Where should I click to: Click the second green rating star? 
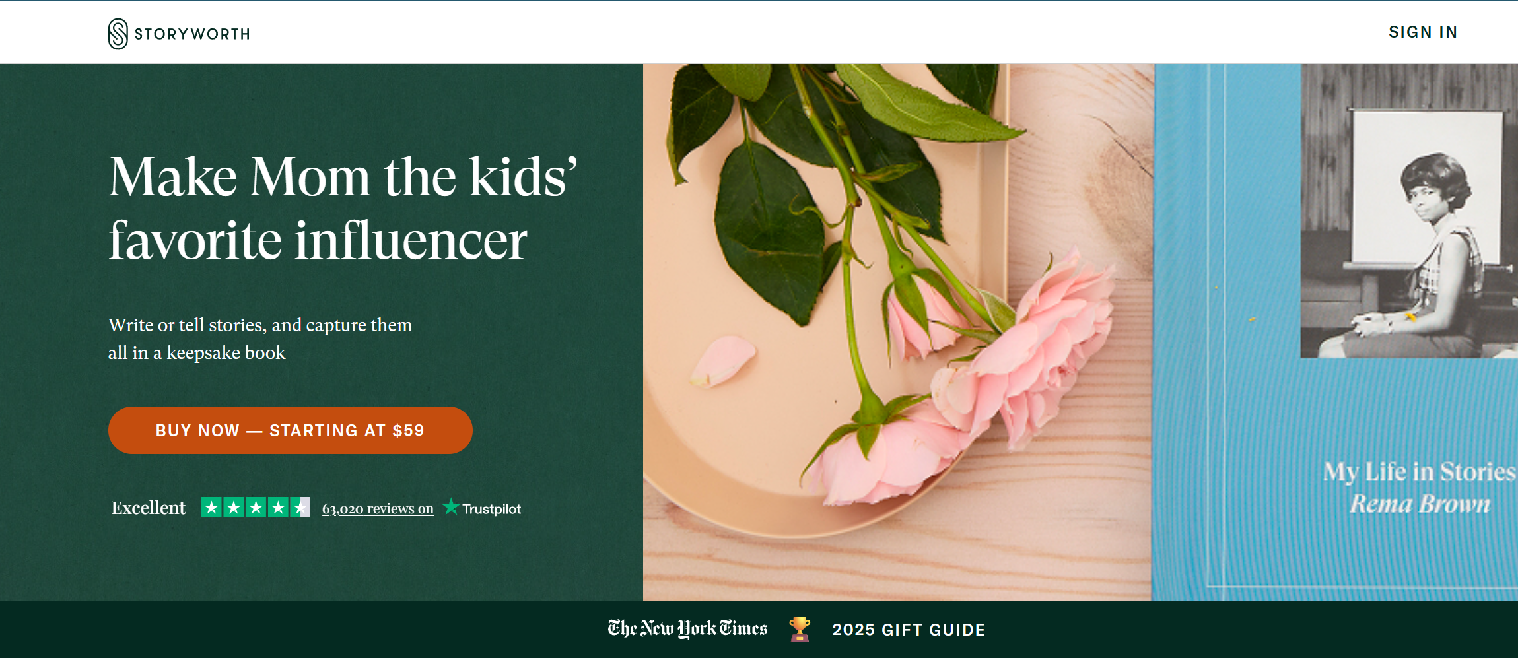pos(234,507)
